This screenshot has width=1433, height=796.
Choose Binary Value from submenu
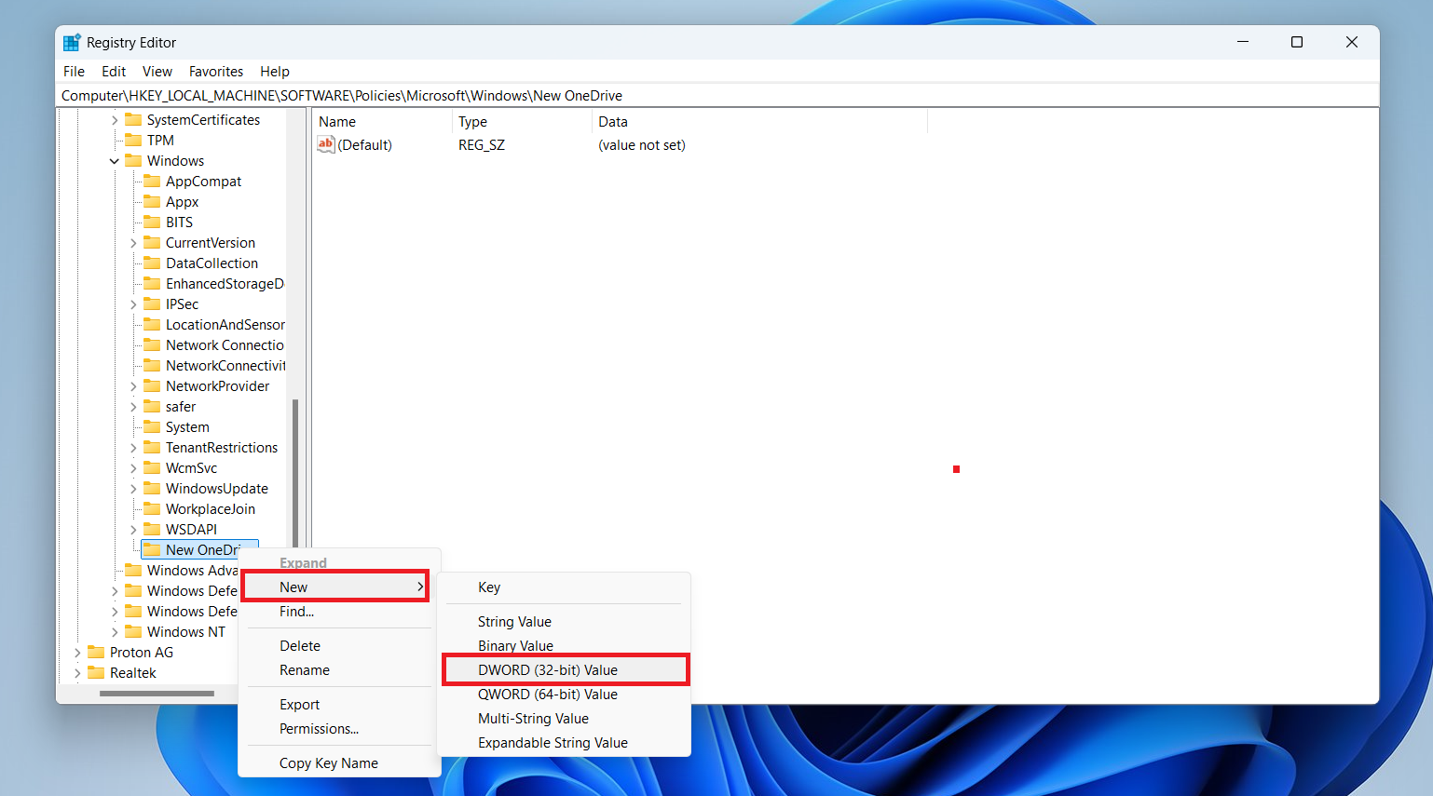(564, 646)
